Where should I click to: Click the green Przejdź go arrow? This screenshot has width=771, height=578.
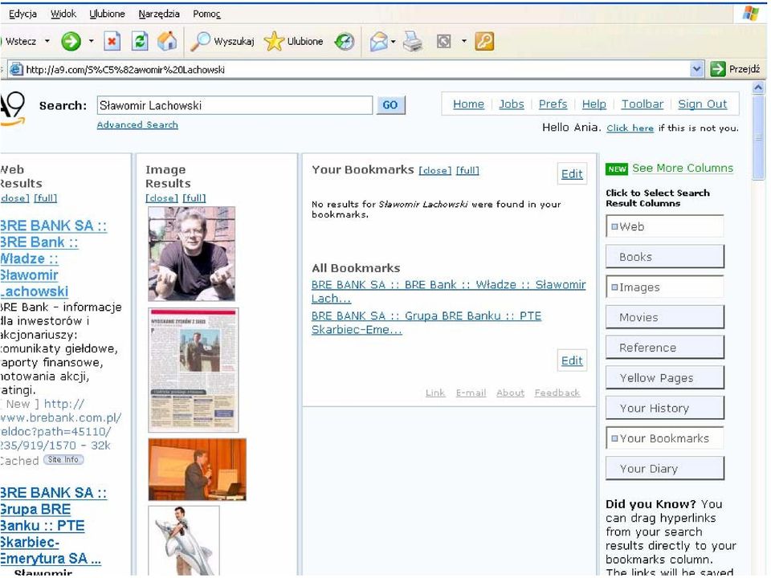[x=718, y=69]
